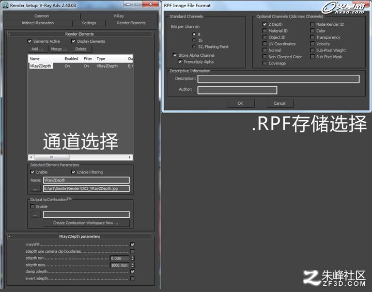
Task: Toggle the clamp zdepth checkbox
Action: point(133,272)
